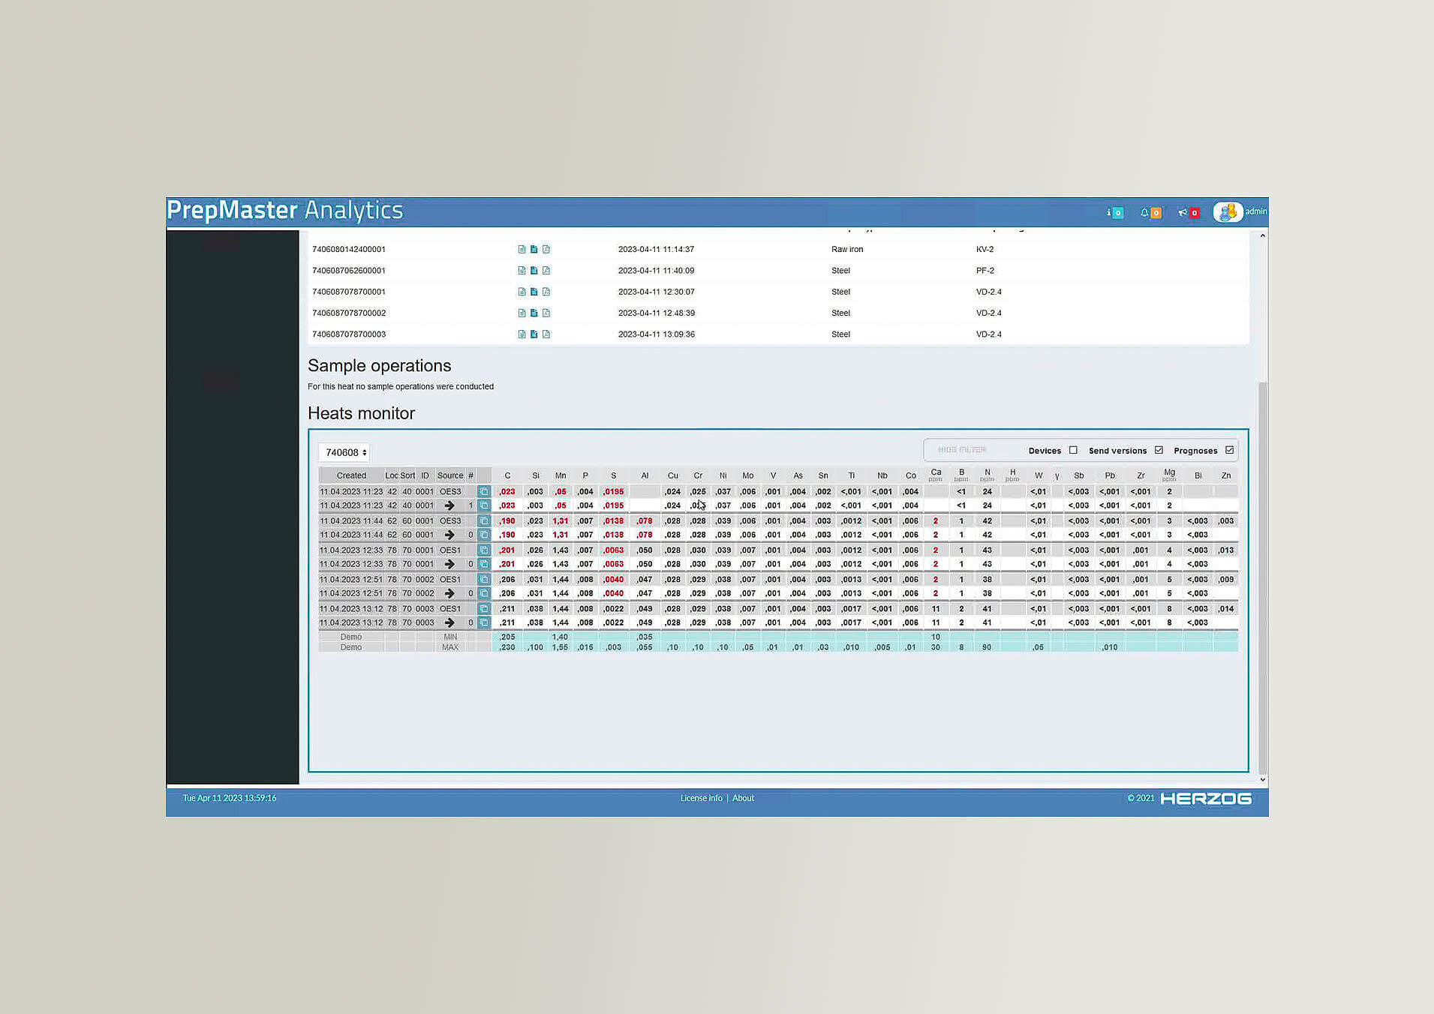Click the PF-2 cell
This screenshot has width=1434, height=1014.
(985, 271)
